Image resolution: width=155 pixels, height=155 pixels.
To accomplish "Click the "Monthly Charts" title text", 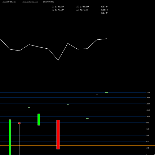I will (x=9, y=2).
